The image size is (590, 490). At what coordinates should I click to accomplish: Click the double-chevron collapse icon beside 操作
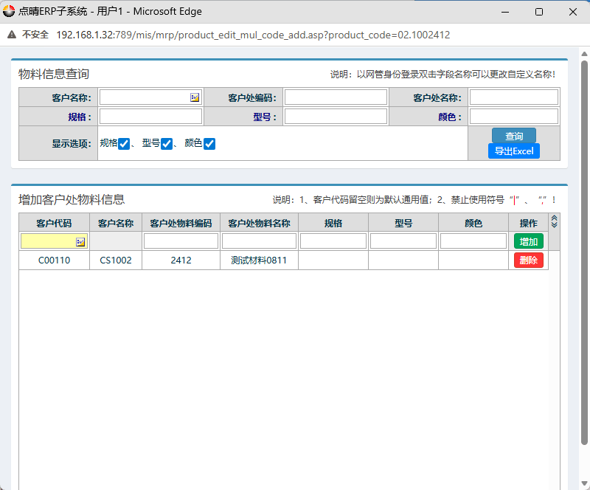pos(554,221)
